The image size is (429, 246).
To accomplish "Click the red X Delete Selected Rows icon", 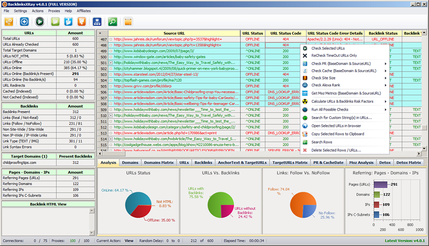I will (x=305, y=150).
